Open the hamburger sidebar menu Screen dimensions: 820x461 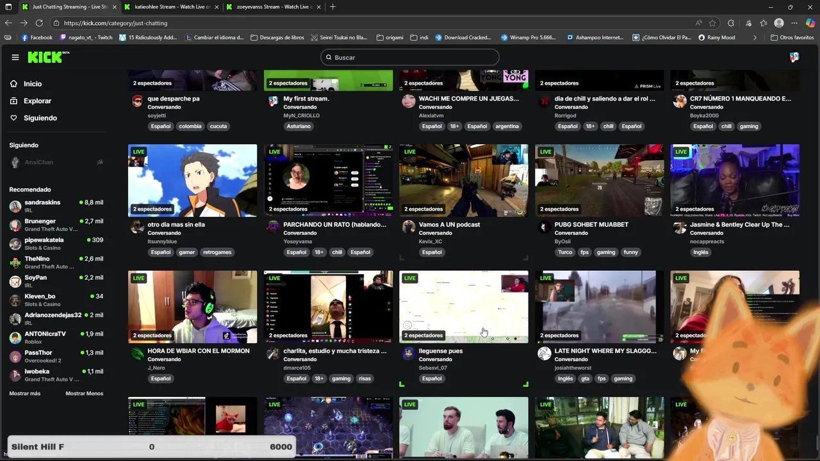pyautogui.click(x=15, y=57)
